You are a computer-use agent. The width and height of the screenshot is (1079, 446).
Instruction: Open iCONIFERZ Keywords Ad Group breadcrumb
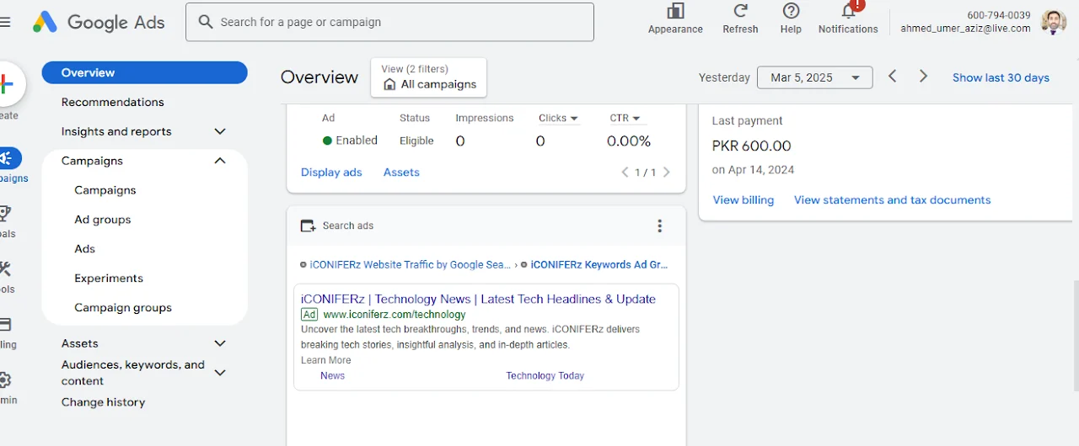tap(599, 264)
